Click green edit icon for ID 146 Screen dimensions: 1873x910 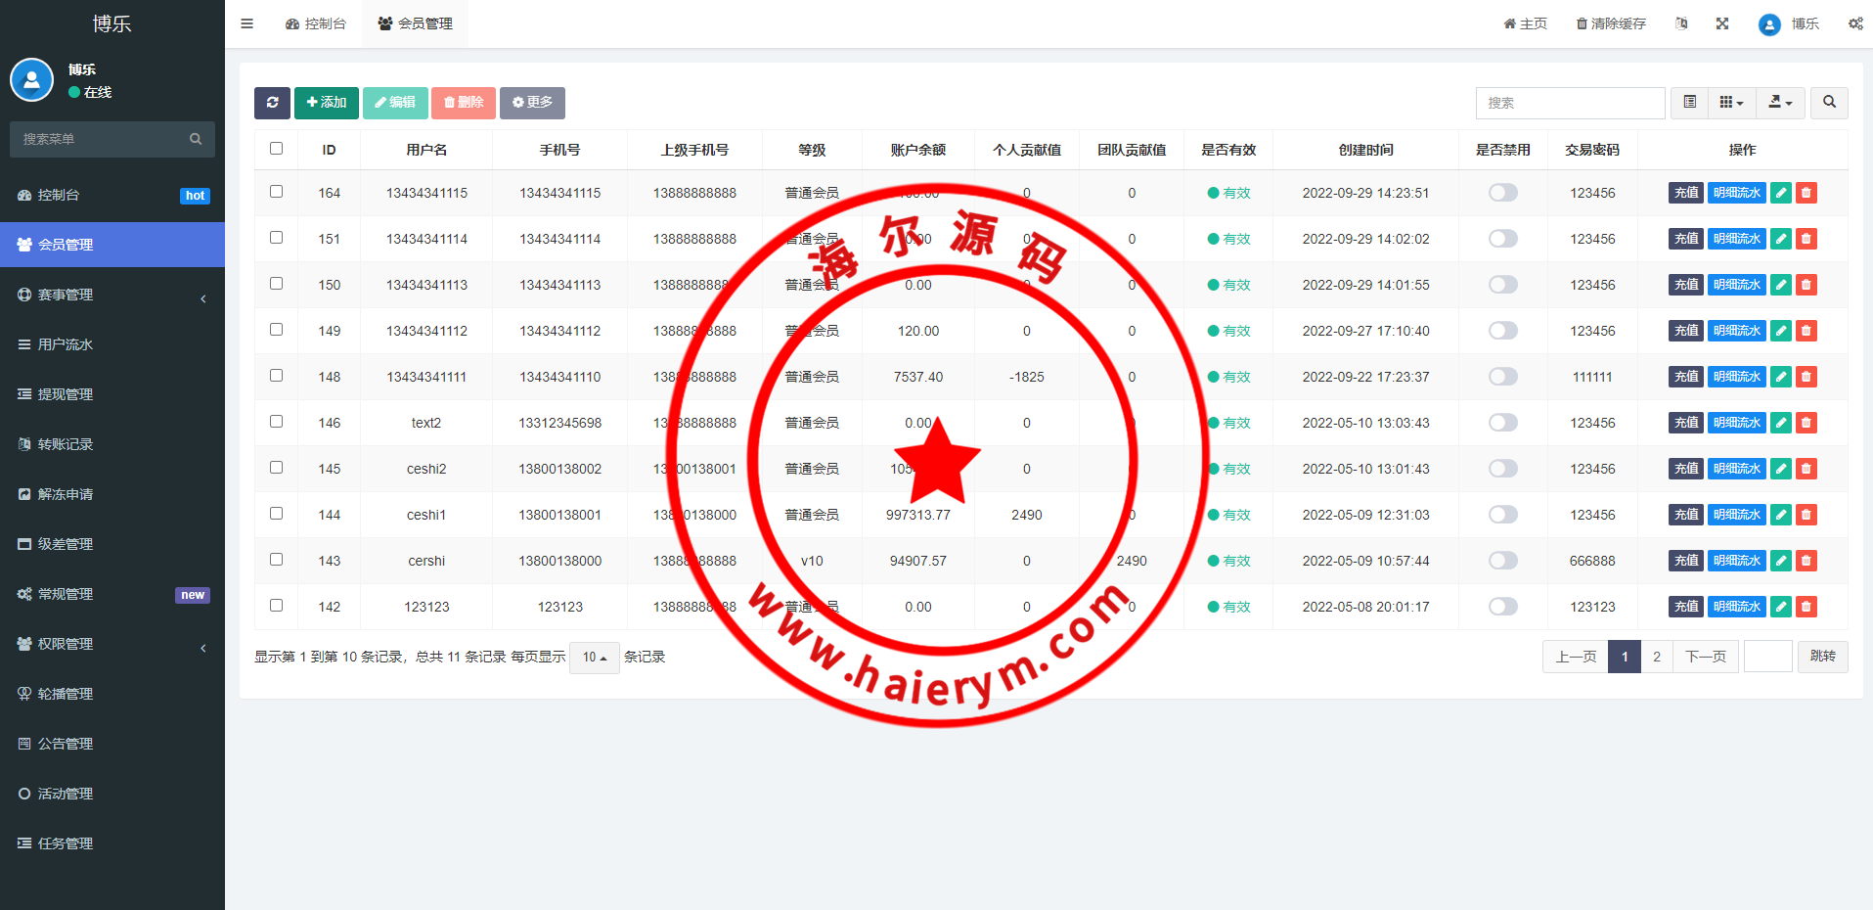1781,423
